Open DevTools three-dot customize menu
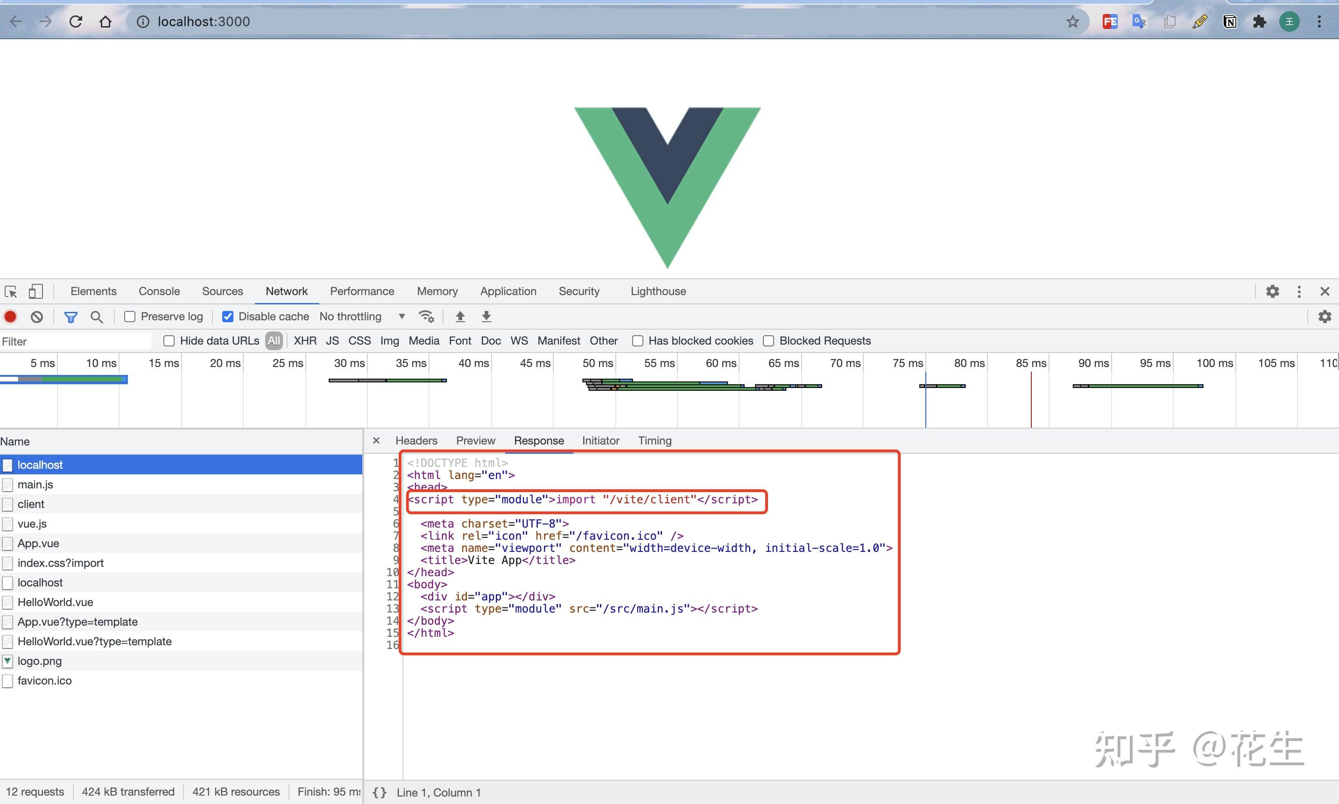 (1299, 291)
